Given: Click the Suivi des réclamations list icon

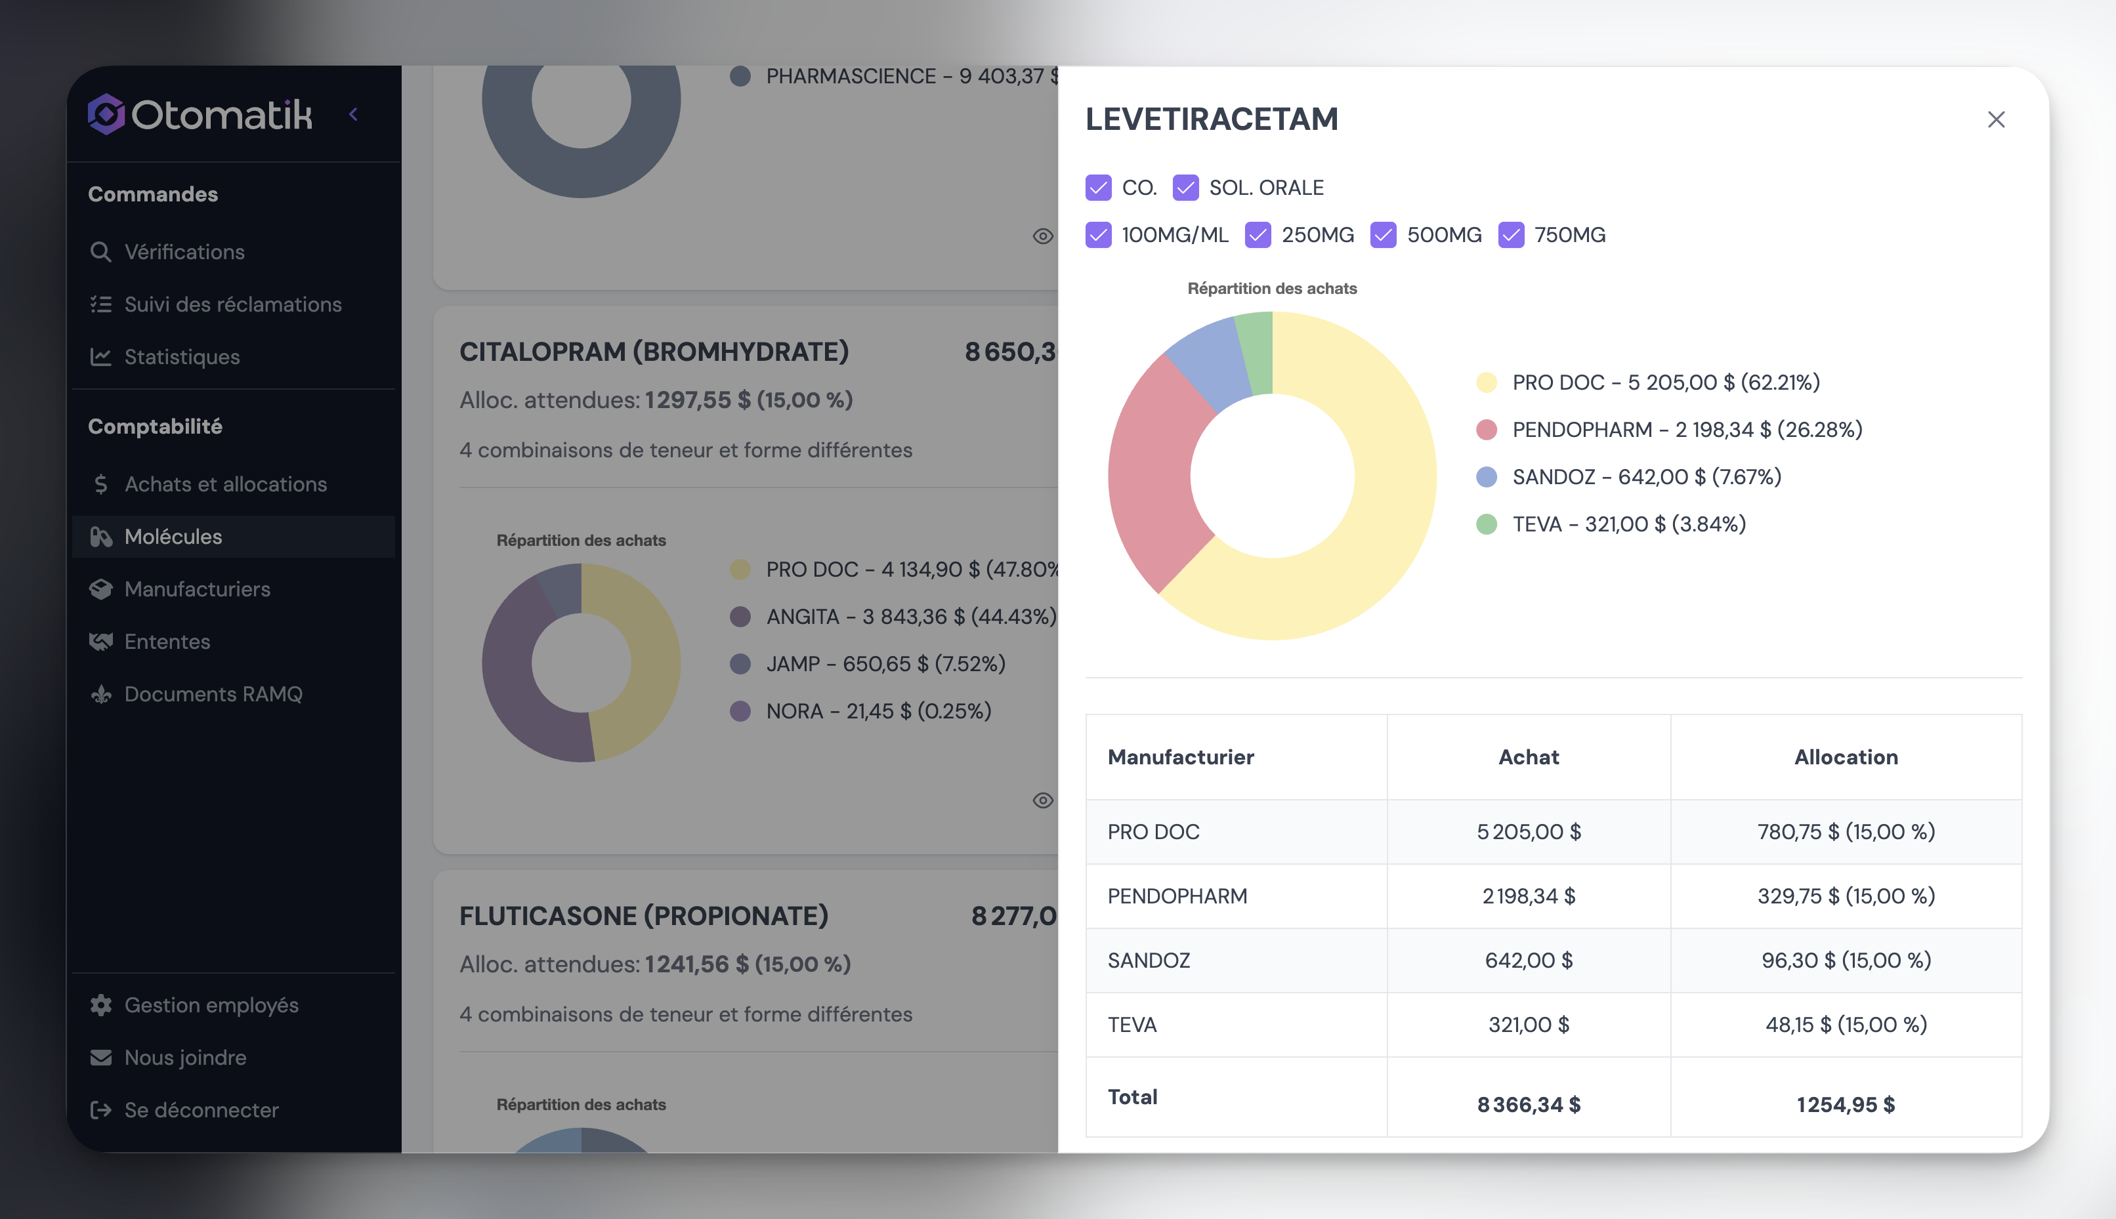Looking at the screenshot, I should click(x=100, y=304).
